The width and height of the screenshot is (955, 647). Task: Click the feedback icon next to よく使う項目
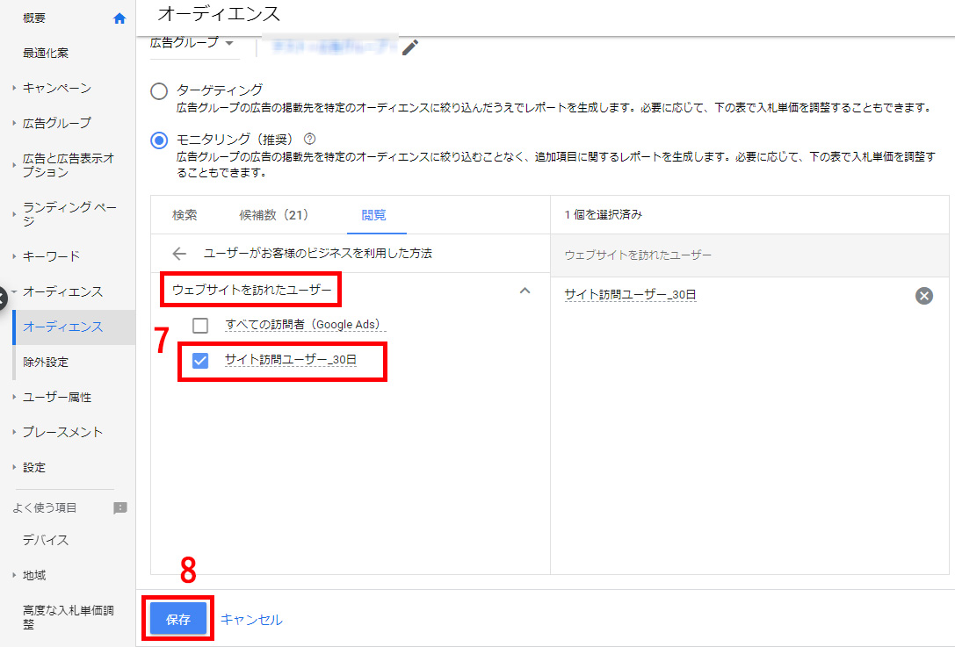click(x=120, y=507)
